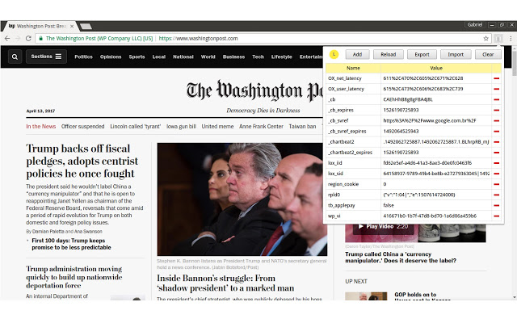Click the search magnifier icon
The width and height of the screenshot is (517, 323).
15,57
